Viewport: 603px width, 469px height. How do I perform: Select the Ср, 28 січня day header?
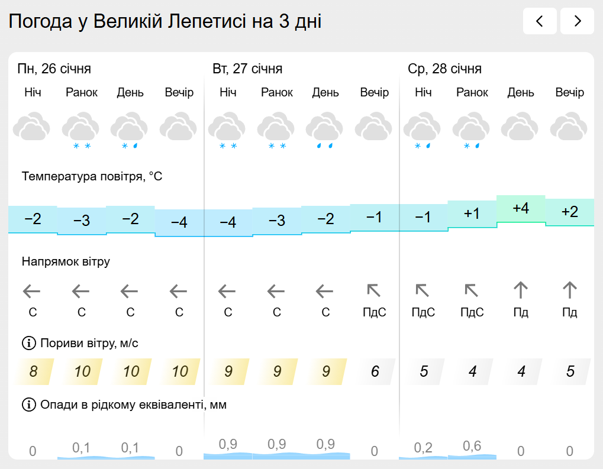[x=444, y=69]
